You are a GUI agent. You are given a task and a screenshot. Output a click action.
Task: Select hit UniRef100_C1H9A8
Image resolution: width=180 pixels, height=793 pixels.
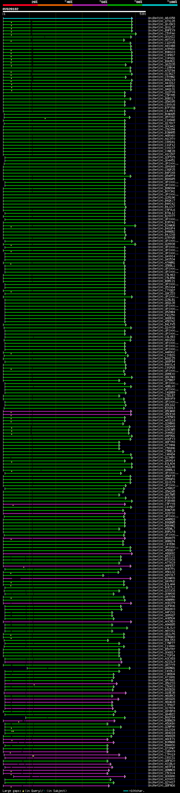[161, 120]
